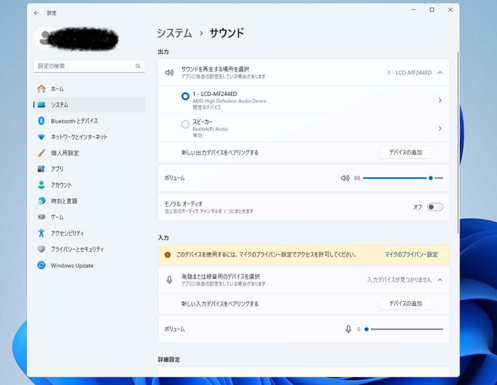Click the Windows Update sync icon
This screenshot has width=497, height=385.
click(41, 265)
